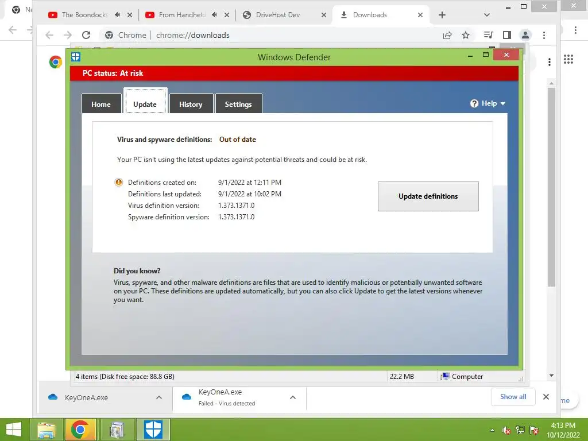Bookmark this page with the star
The height and width of the screenshot is (441, 588).
click(466, 35)
